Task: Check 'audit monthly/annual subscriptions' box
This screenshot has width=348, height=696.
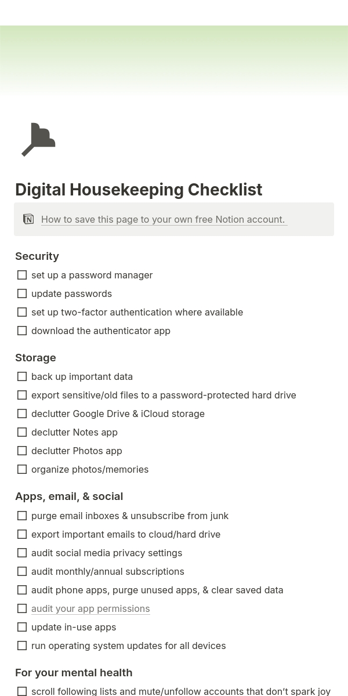Action: 22,571
